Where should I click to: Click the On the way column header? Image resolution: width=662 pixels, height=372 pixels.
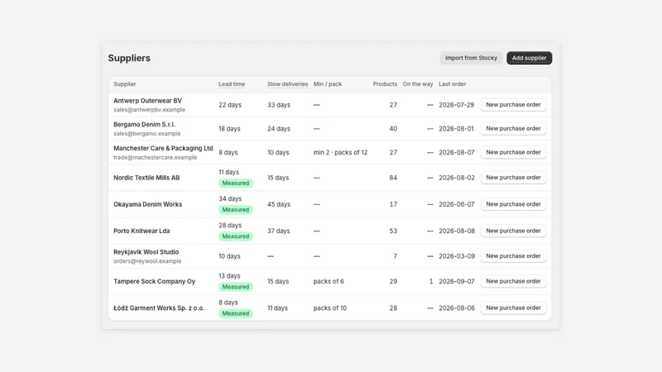418,84
